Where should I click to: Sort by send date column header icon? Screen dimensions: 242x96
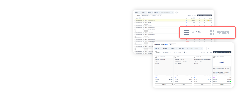point(140,18)
